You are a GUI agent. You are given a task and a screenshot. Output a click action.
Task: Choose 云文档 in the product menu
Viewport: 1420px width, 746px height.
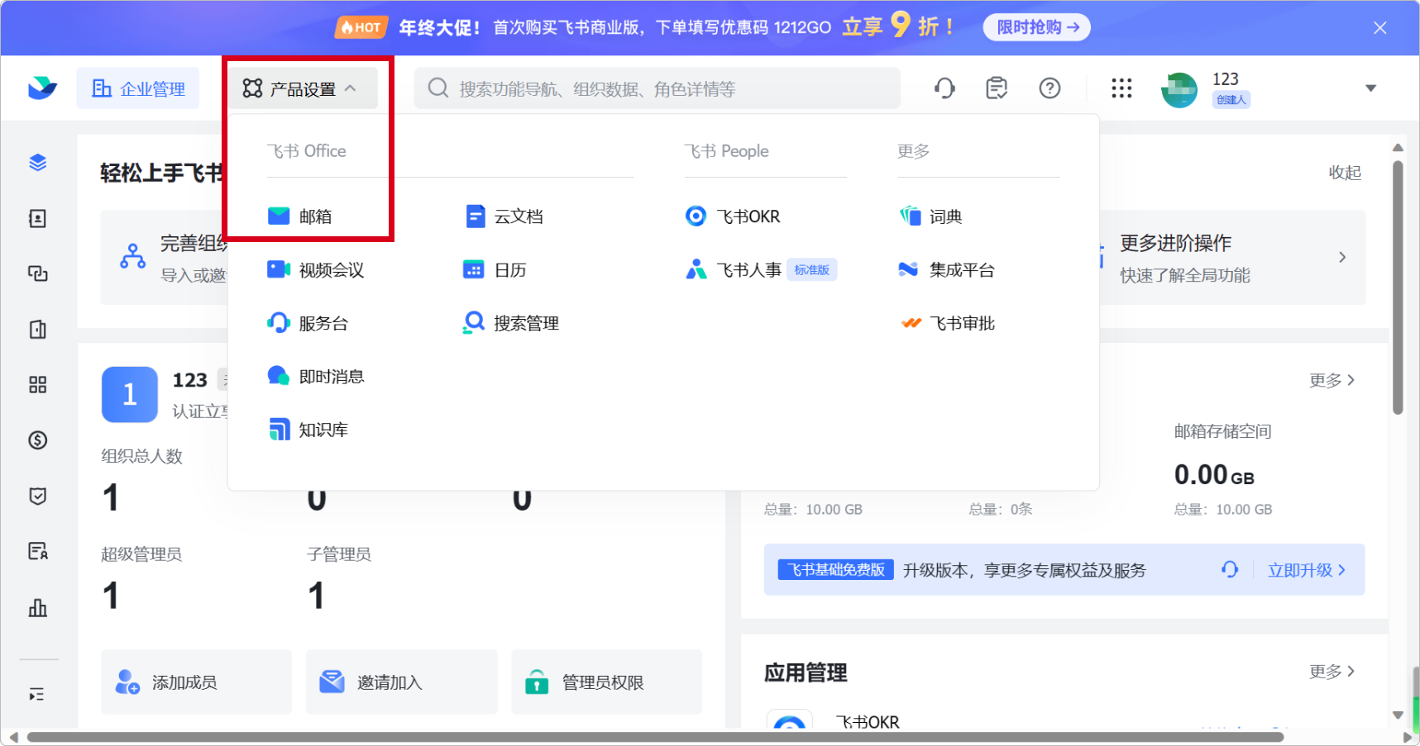pos(518,216)
